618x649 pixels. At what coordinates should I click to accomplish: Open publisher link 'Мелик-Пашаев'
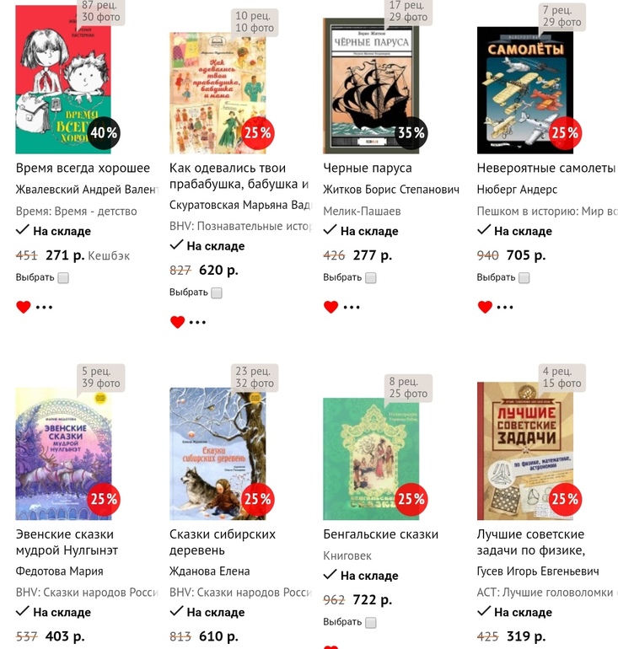(362, 211)
